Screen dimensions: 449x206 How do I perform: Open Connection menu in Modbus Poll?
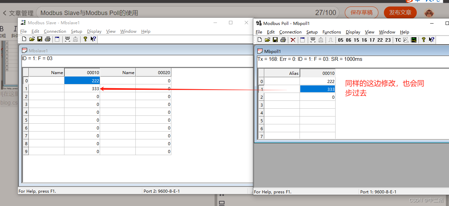290,32
